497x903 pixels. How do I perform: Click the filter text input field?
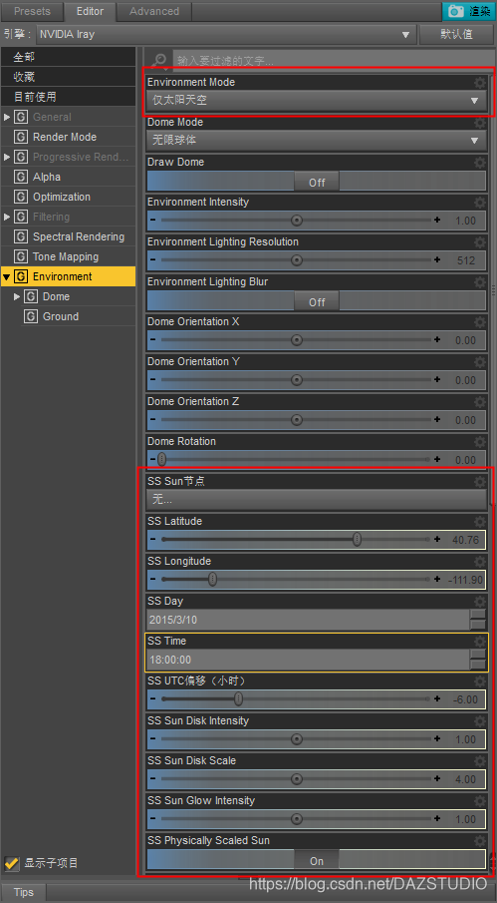pos(332,60)
